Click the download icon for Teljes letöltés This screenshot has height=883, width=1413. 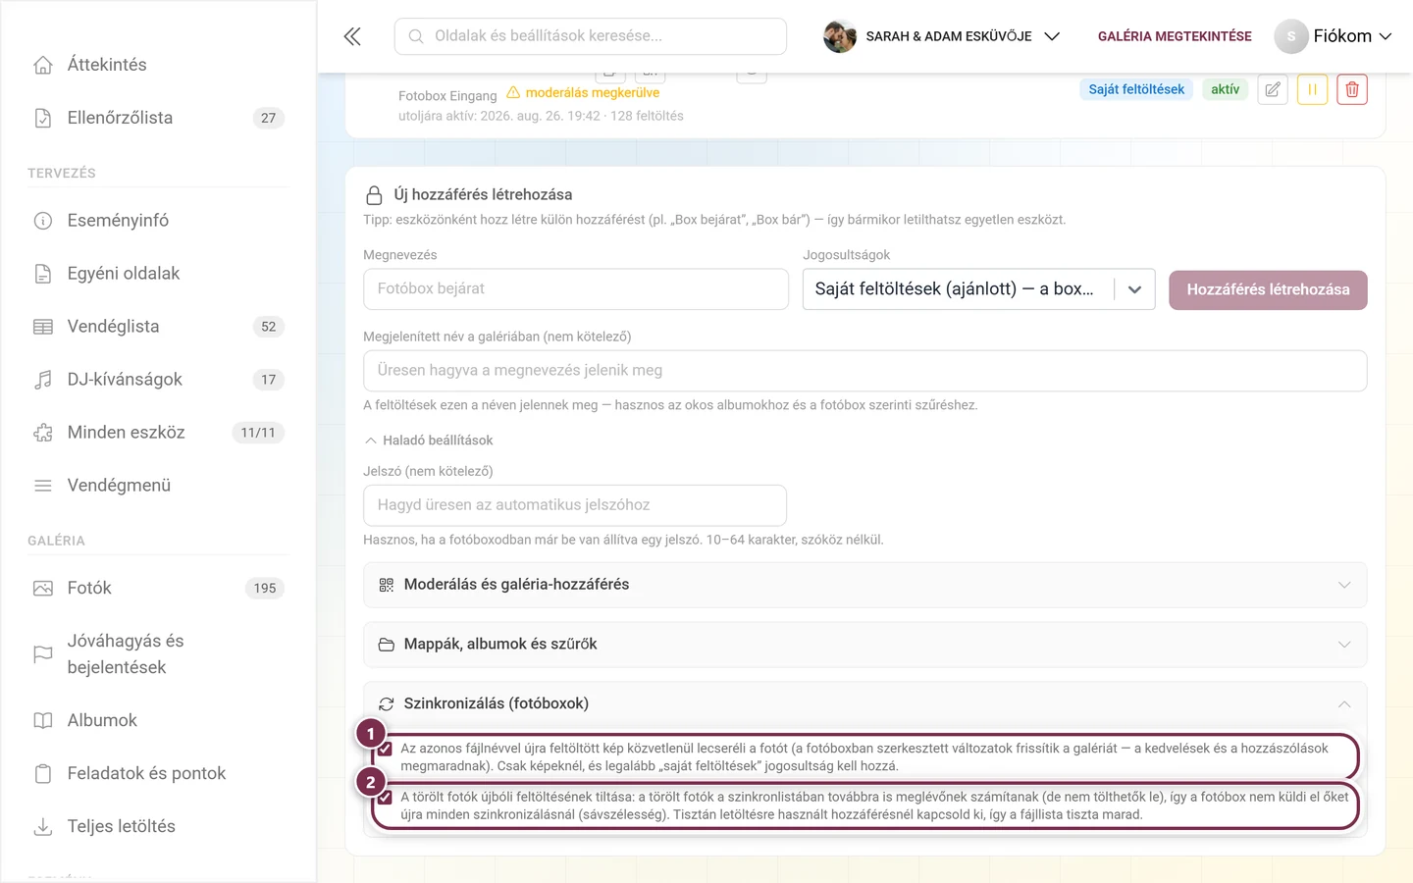click(x=43, y=827)
